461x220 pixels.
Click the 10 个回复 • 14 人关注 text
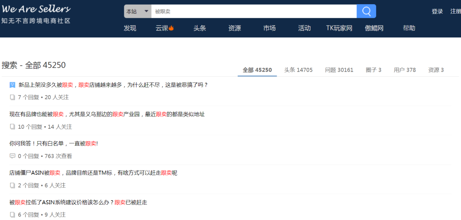45,127
